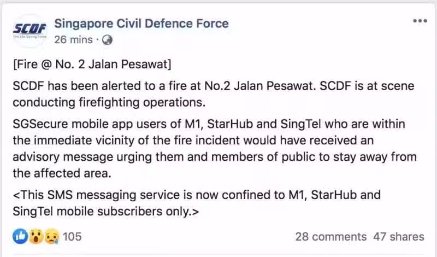
Task: Click the Sad crying reaction emoji
Action: click(52, 236)
